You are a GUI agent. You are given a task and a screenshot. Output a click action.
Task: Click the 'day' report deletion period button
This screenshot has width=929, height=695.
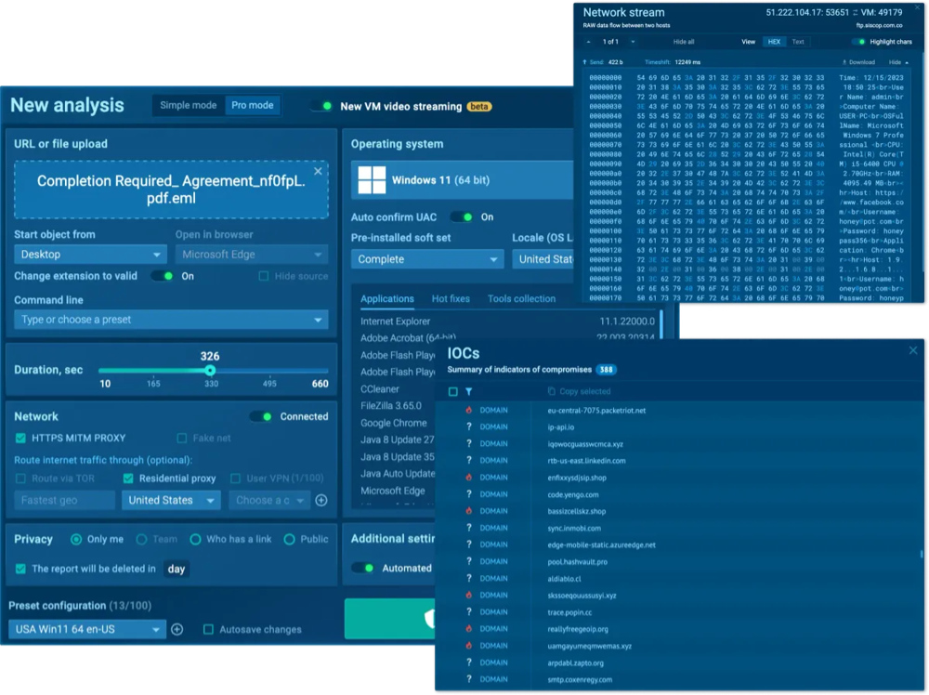coord(176,569)
